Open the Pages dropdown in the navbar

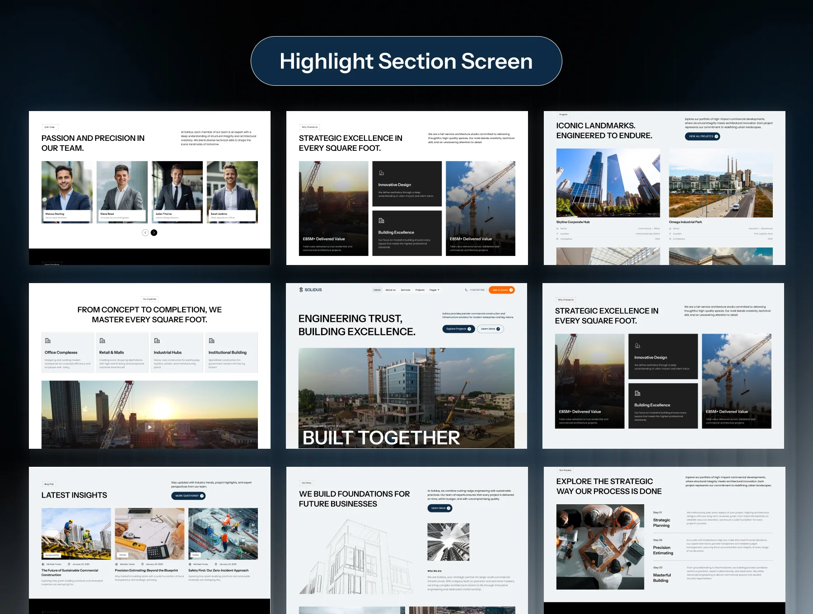tap(434, 290)
